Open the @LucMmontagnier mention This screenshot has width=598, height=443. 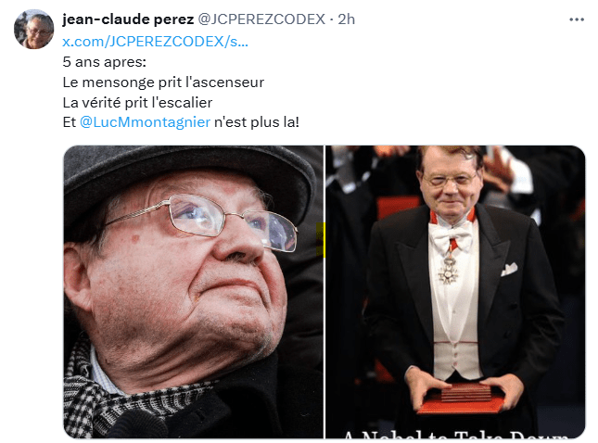[145, 122]
